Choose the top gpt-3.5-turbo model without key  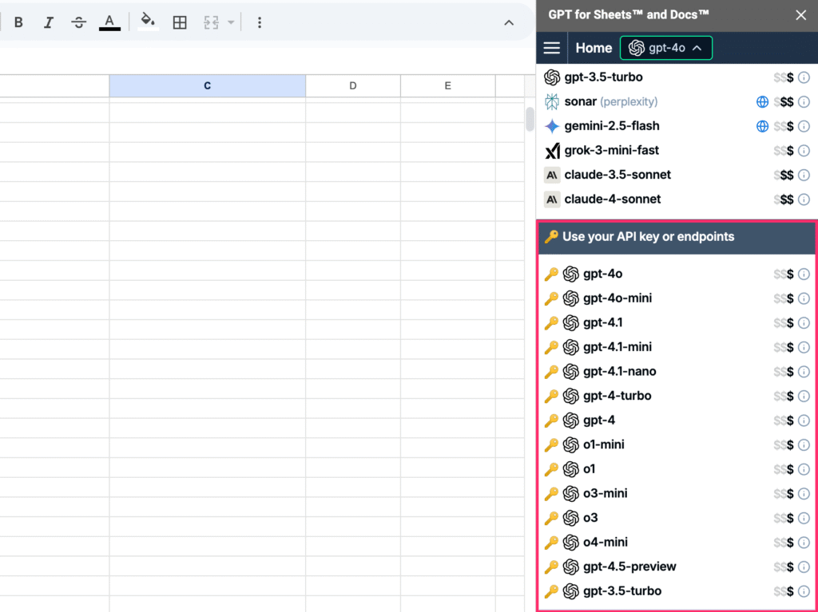677,77
